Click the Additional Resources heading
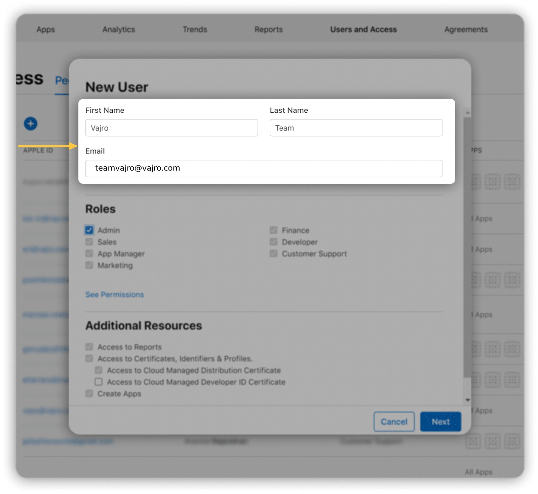This screenshot has height=494, width=538. (x=144, y=326)
